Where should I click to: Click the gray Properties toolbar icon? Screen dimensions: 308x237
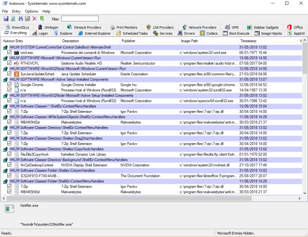point(27,18)
